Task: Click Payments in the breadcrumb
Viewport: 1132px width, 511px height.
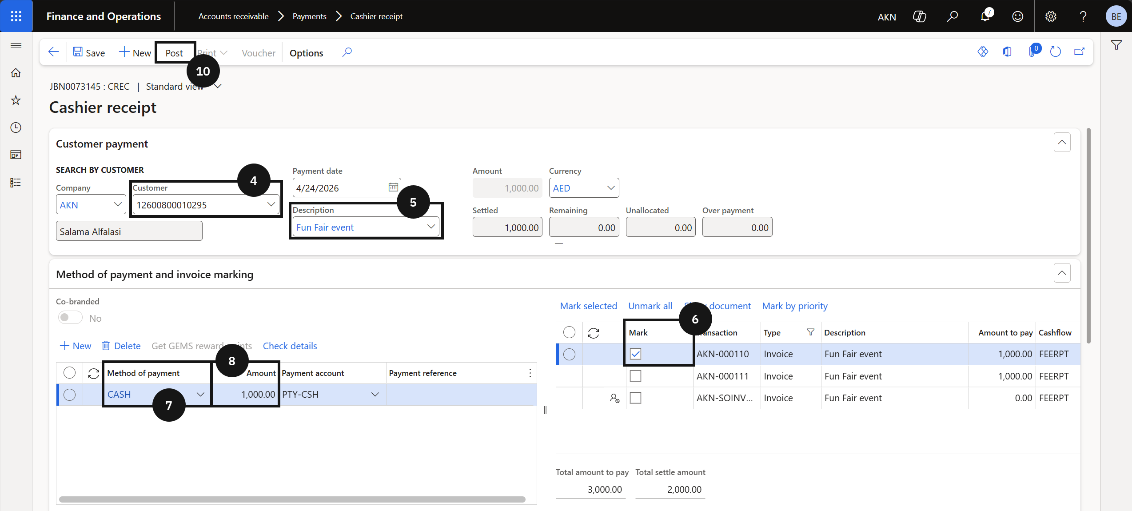Action: point(309,16)
